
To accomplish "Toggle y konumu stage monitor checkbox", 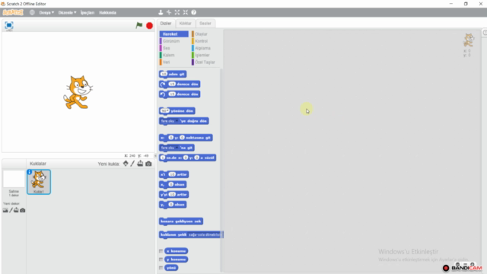I will click(161, 260).
